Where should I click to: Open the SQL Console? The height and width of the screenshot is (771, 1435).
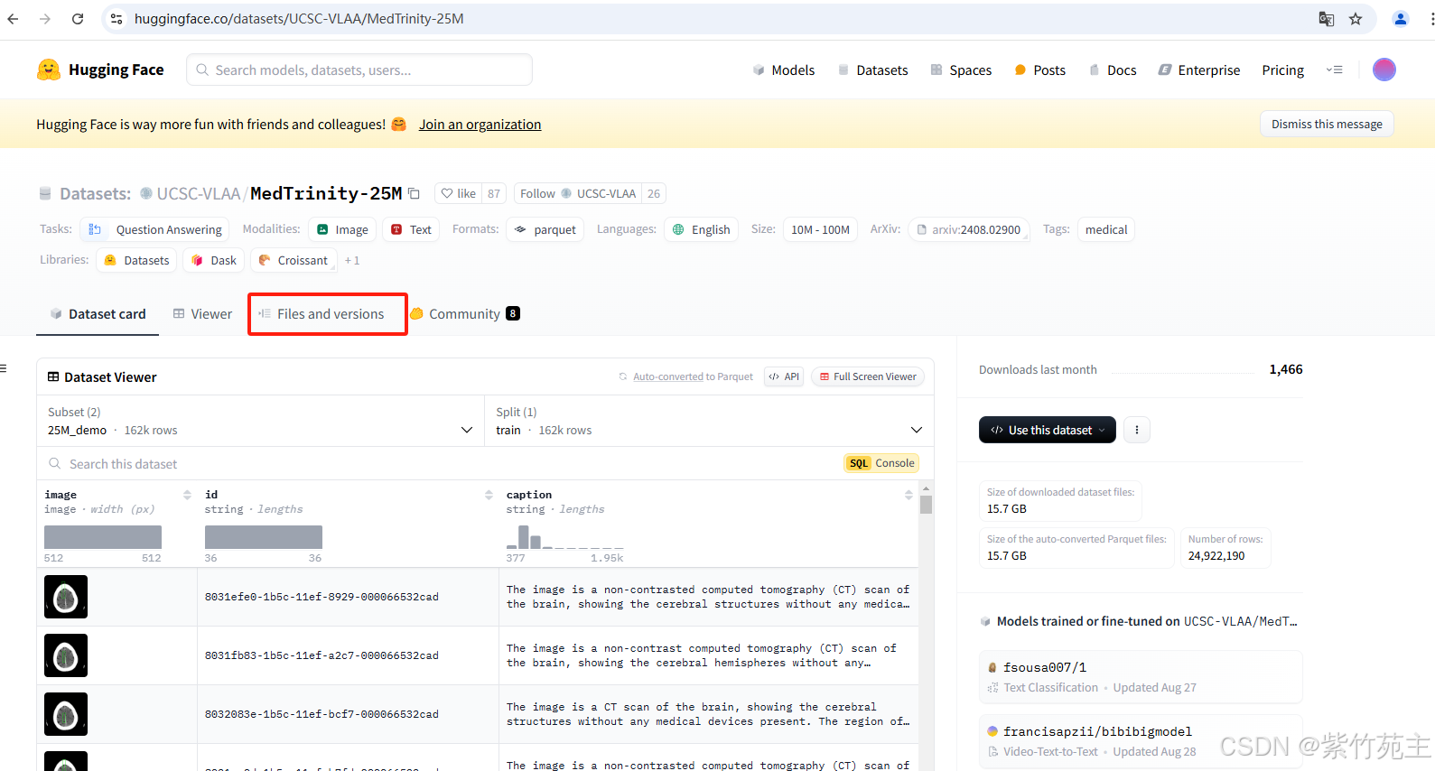(x=881, y=463)
